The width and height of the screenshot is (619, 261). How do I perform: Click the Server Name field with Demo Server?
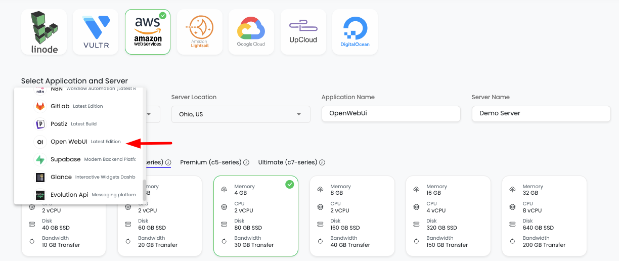(541, 113)
